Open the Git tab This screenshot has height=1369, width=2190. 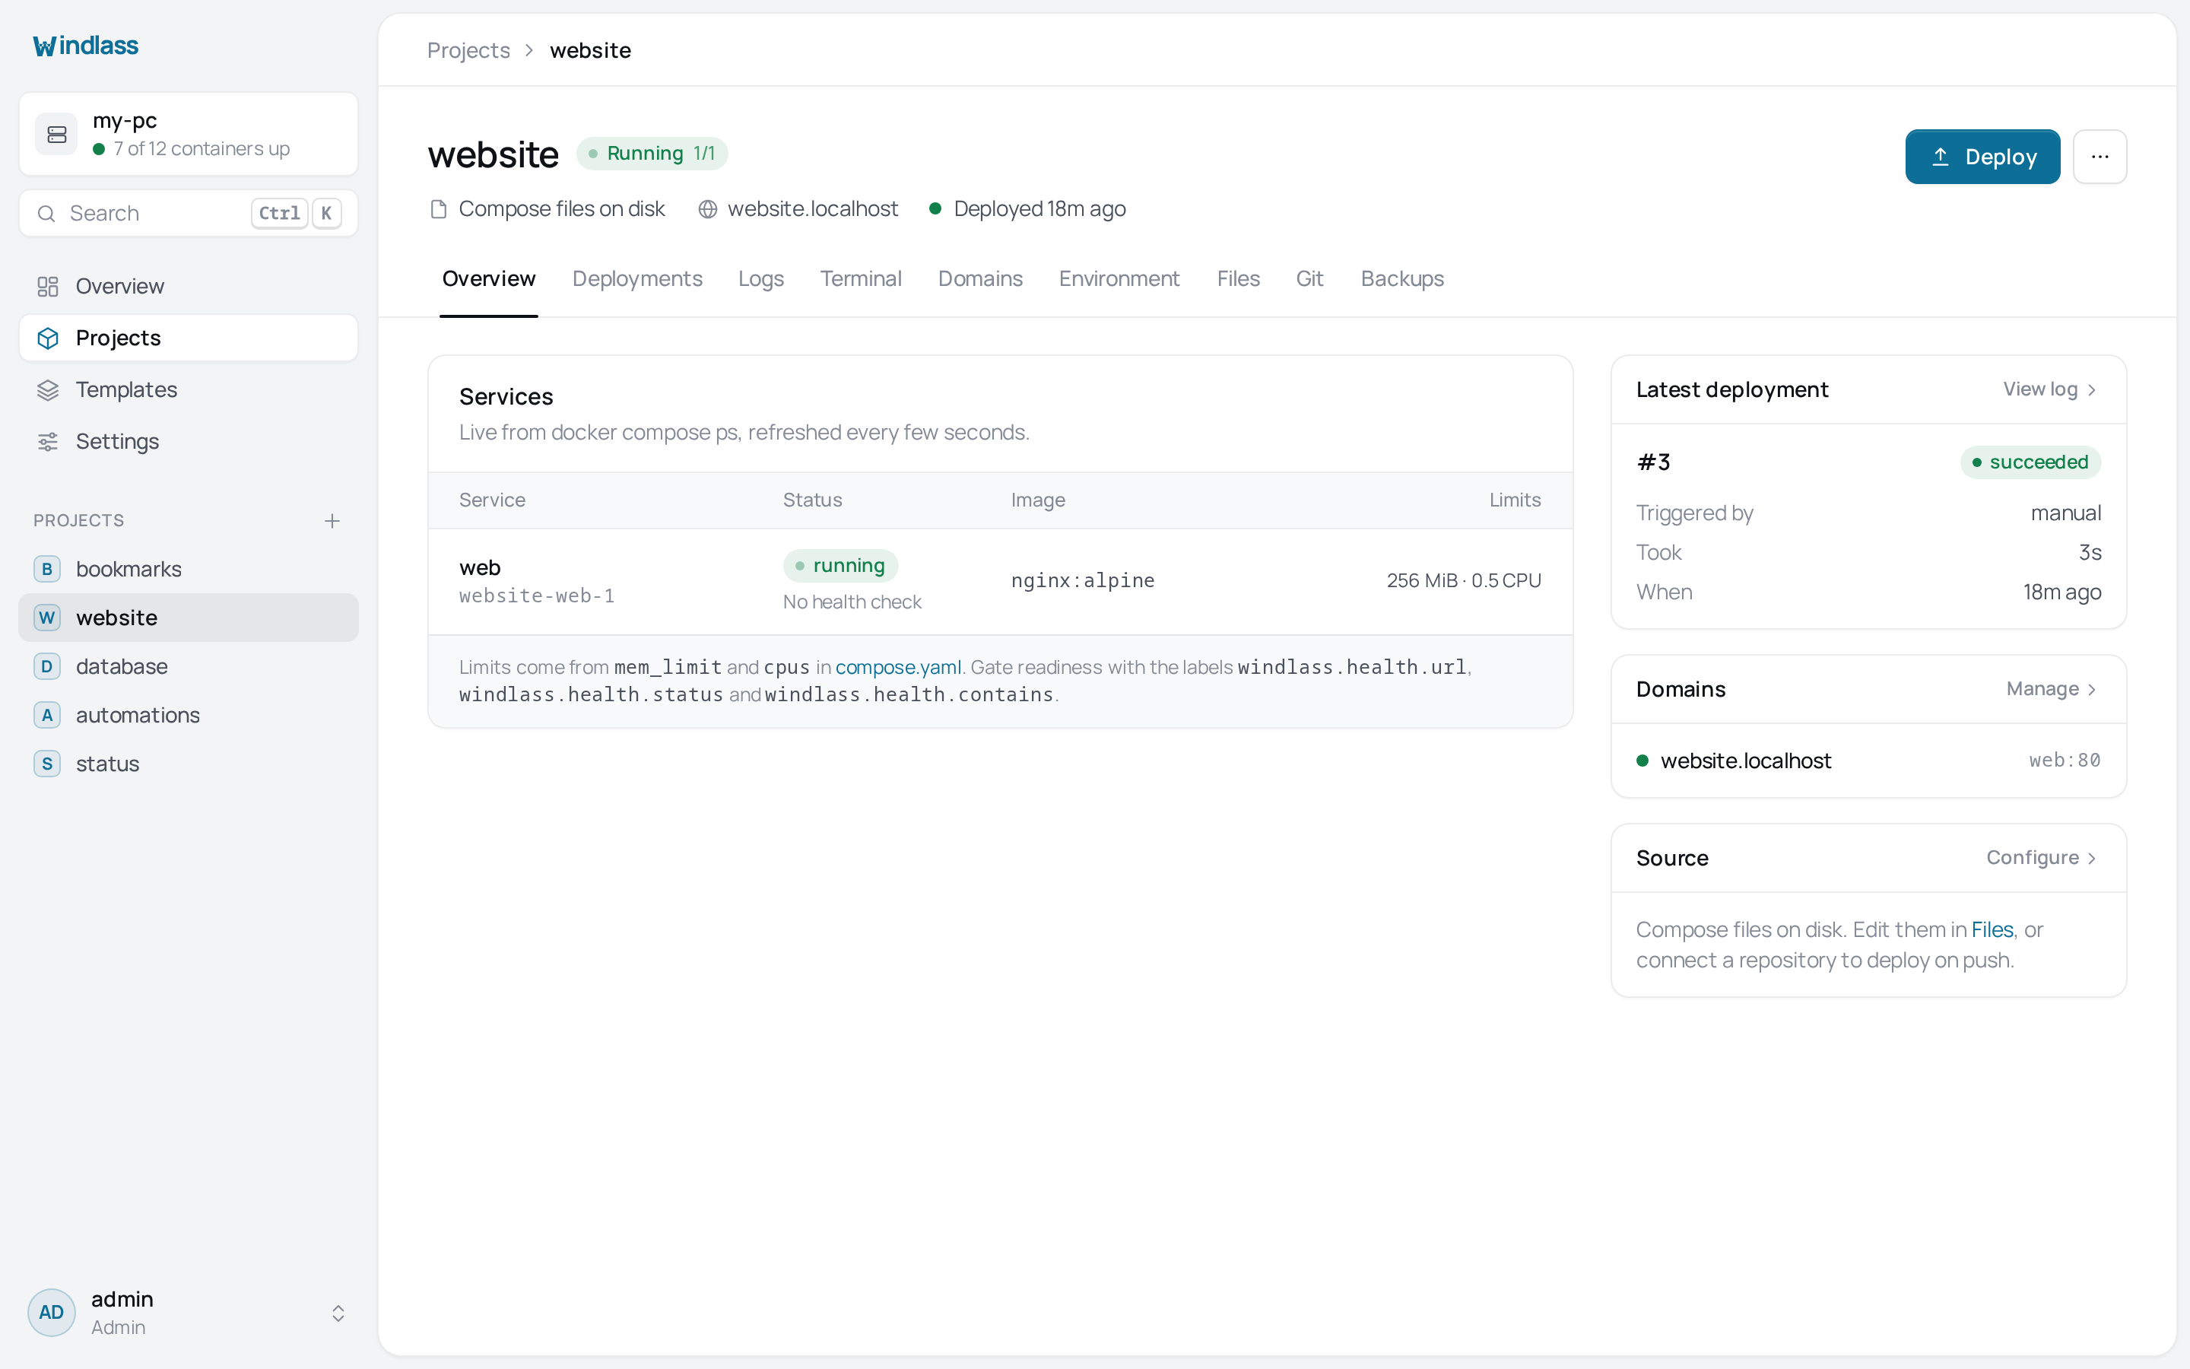click(x=1309, y=279)
